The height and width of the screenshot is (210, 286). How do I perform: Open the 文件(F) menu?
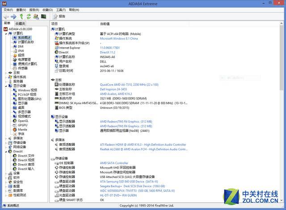(8, 10)
